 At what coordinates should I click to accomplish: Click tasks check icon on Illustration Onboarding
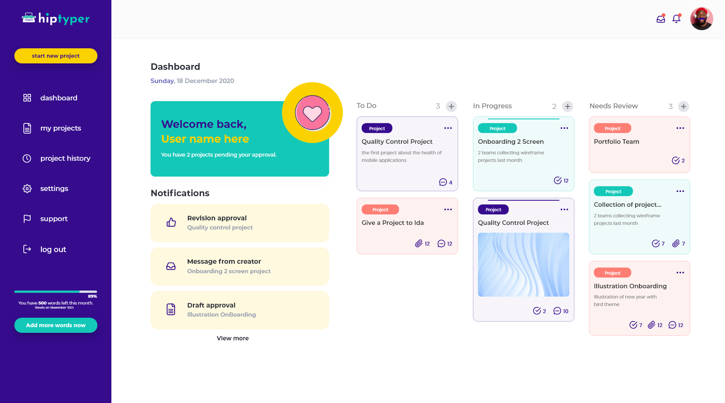pyautogui.click(x=634, y=325)
